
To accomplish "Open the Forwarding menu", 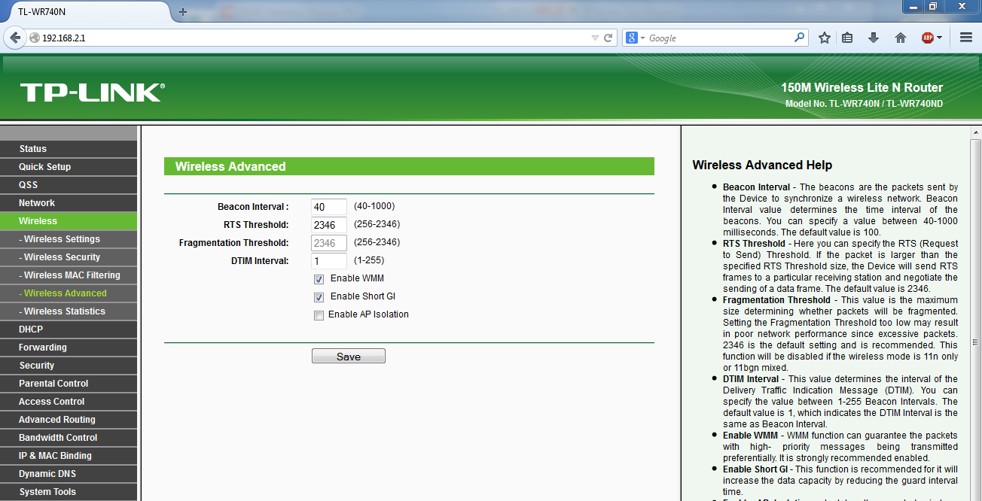I will click(69, 348).
